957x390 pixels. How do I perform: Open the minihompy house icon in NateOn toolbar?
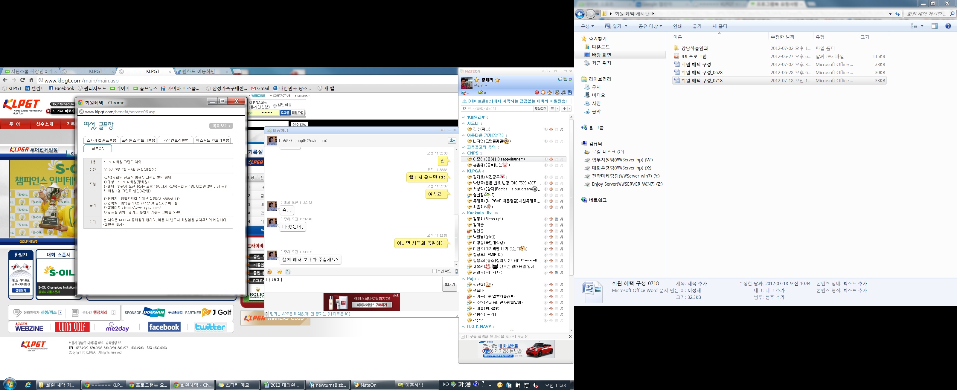pos(549,92)
